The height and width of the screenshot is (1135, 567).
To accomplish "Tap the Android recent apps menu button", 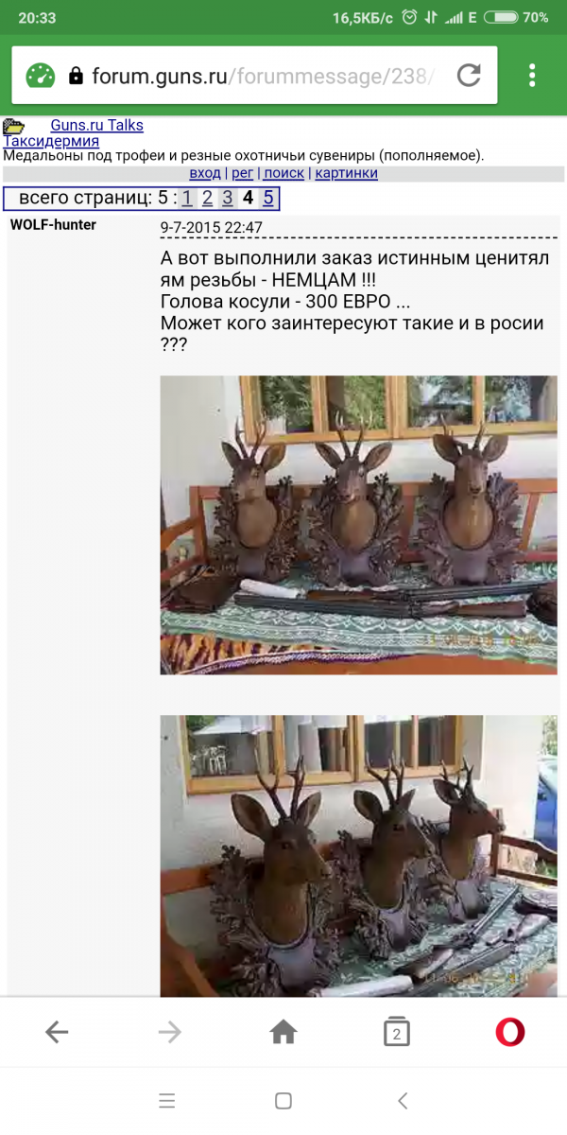I will tap(167, 1101).
